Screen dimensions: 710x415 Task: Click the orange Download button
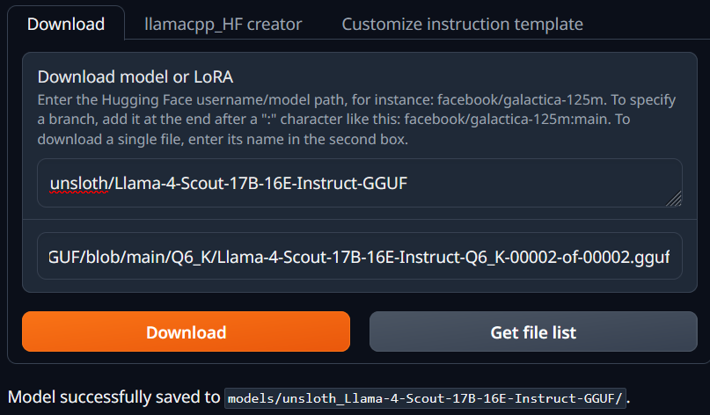pyautogui.click(x=187, y=331)
